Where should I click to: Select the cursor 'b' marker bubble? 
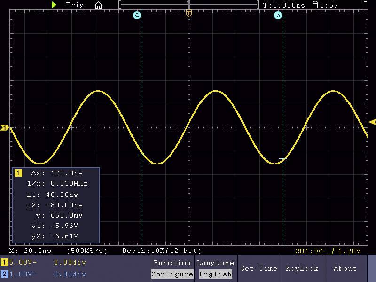[x=278, y=15]
